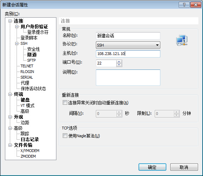Select 登录脚本 tree item
Image resolution: width=203 pixels, height=176 pixels.
[x=29, y=38]
